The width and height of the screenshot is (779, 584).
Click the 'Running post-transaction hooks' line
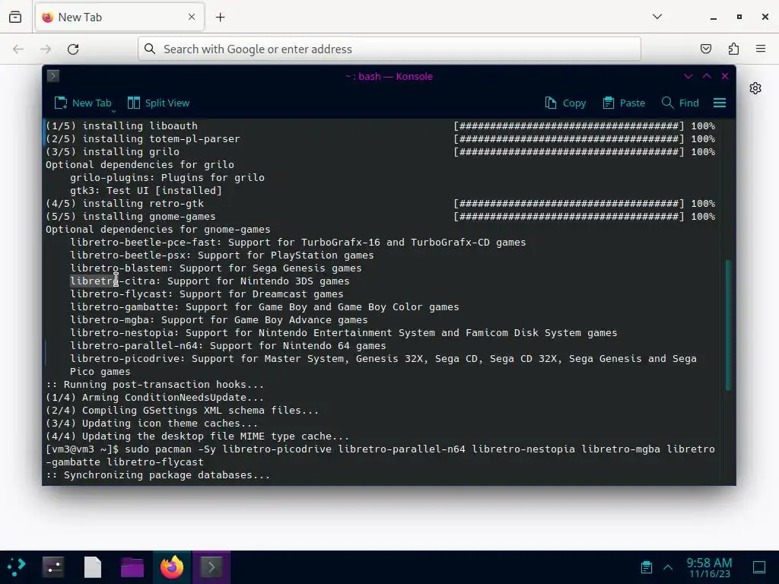click(x=155, y=384)
